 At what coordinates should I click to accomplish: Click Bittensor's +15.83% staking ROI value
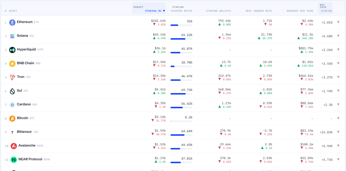tap(326, 132)
